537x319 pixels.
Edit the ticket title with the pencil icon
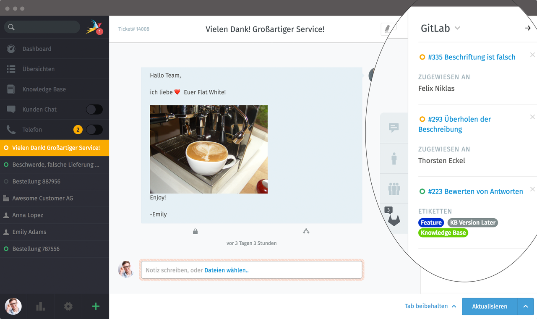click(387, 29)
